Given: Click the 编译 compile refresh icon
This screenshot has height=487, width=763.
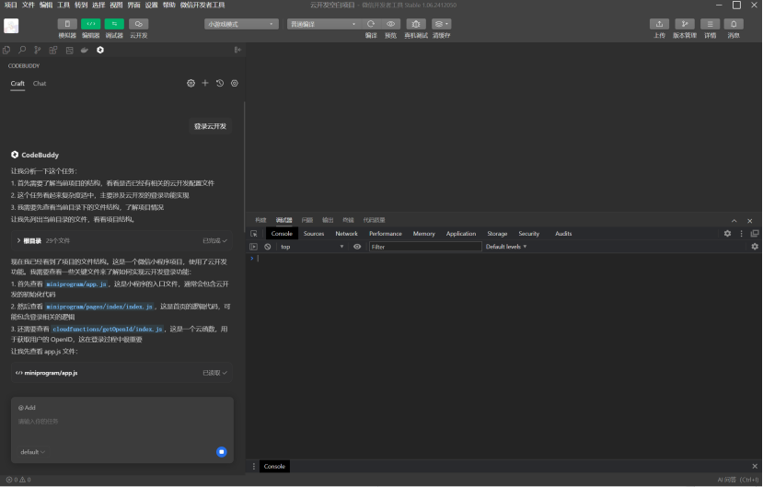Looking at the screenshot, I should point(371,24).
